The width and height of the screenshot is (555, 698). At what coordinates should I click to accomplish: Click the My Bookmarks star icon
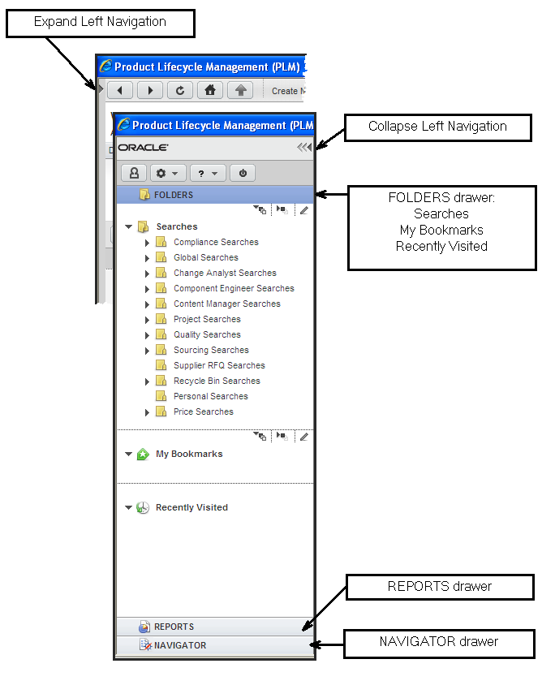143,455
